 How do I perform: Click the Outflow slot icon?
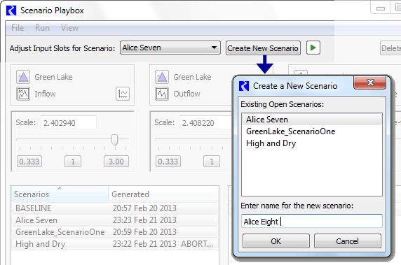coord(162,94)
